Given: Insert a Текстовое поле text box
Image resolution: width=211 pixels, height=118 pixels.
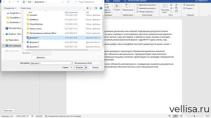Looking at the screenshot, I should (x=165, y=8).
